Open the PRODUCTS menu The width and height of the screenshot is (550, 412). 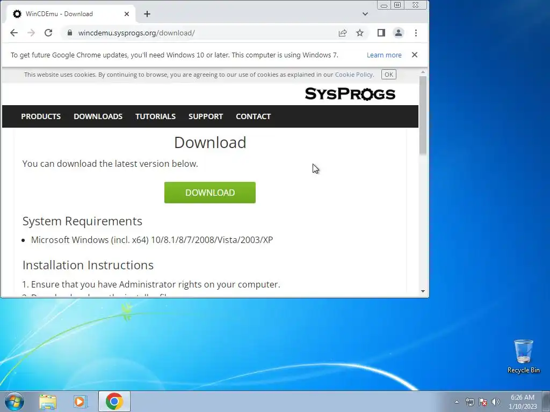tap(41, 116)
